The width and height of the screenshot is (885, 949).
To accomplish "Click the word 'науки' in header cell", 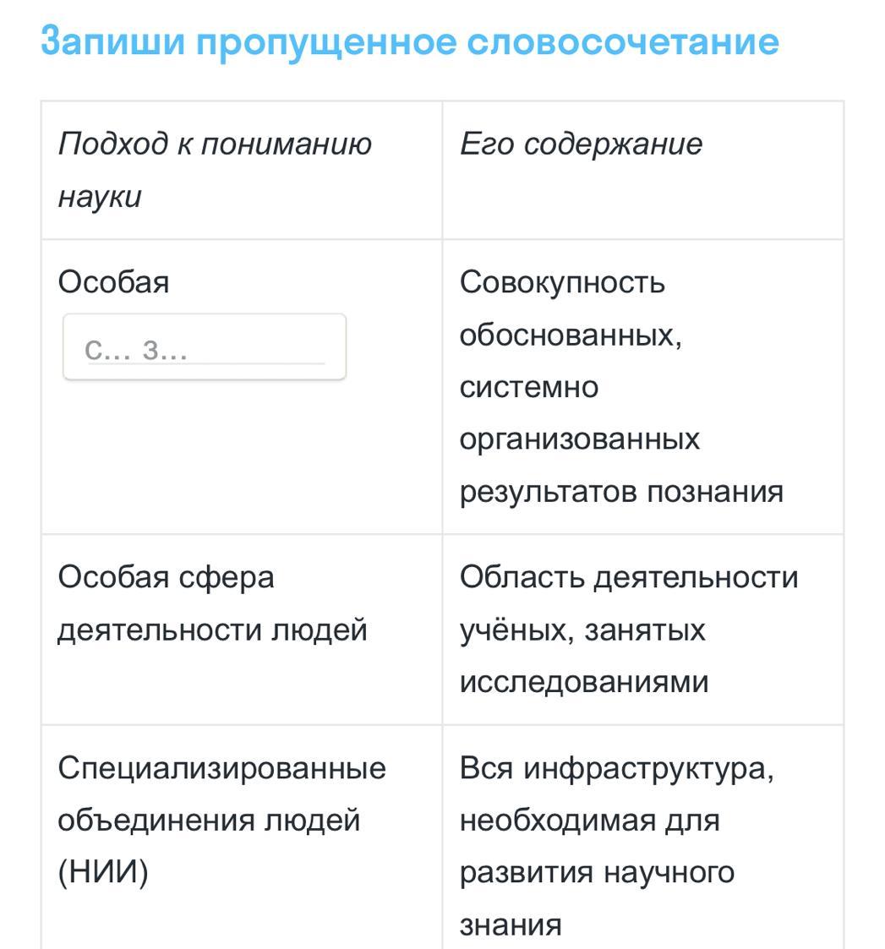I will tap(99, 197).
